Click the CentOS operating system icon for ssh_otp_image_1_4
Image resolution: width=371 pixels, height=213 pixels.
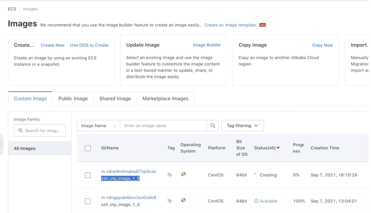tap(184, 201)
